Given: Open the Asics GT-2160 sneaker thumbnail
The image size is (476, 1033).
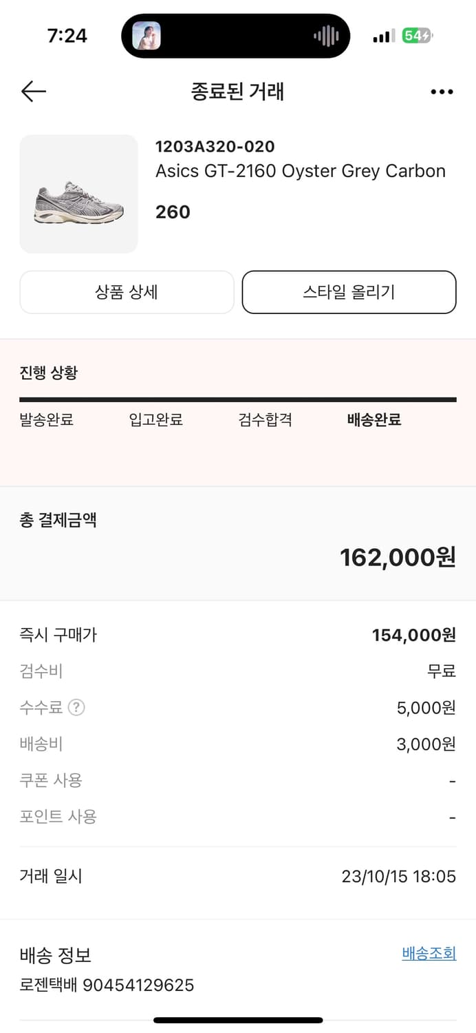Looking at the screenshot, I should [x=78, y=194].
